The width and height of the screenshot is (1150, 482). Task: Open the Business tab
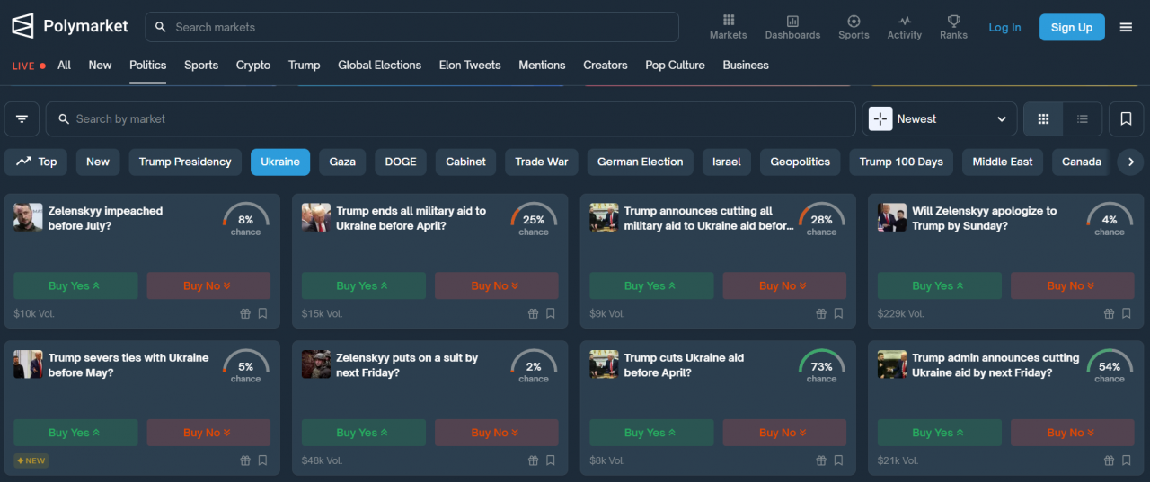[x=746, y=65]
